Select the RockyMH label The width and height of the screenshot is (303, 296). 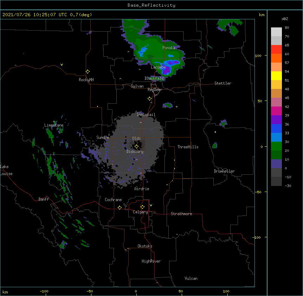pos(86,80)
